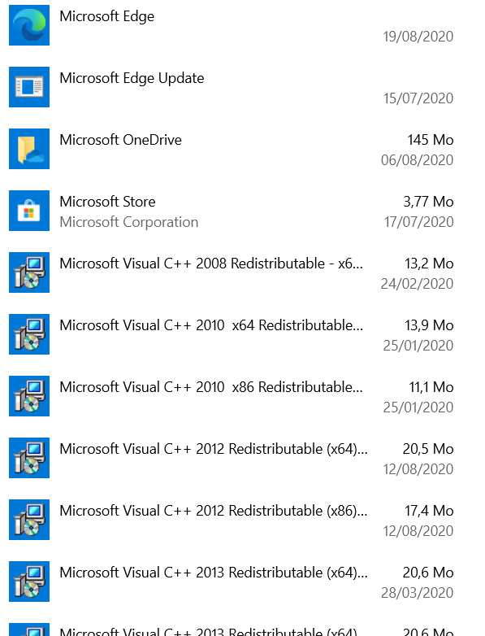Select the Microsoft OneDrive entry name
Viewport: 485px width, 636px height.
click(120, 140)
